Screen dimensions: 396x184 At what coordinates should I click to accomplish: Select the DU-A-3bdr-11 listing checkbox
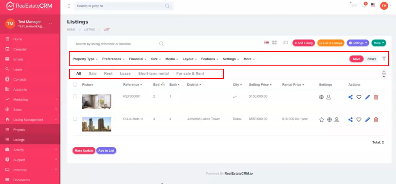[75, 119]
